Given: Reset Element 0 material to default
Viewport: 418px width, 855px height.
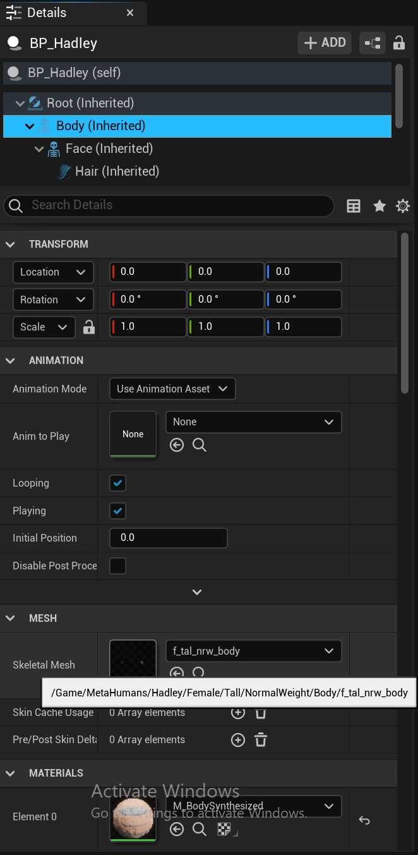Looking at the screenshot, I should (x=364, y=820).
